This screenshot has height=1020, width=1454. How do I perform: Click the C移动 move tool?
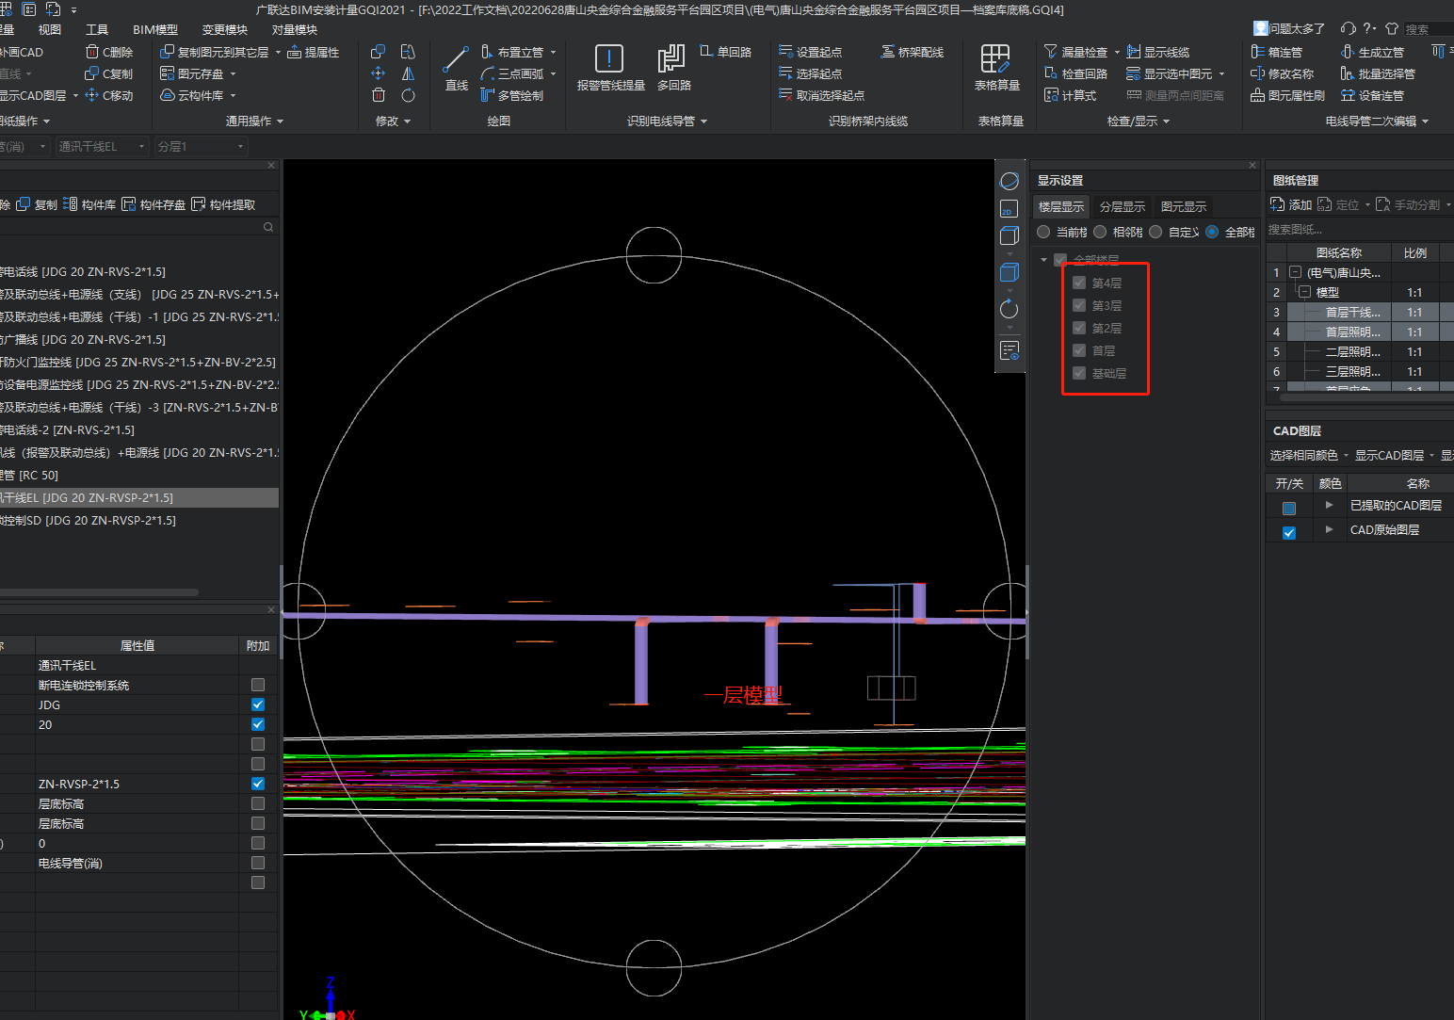(x=109, y=95)
